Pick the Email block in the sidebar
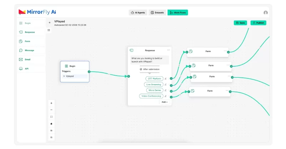Image resolution: width=286 pixels, height=149 pixels. click(31, 60)
